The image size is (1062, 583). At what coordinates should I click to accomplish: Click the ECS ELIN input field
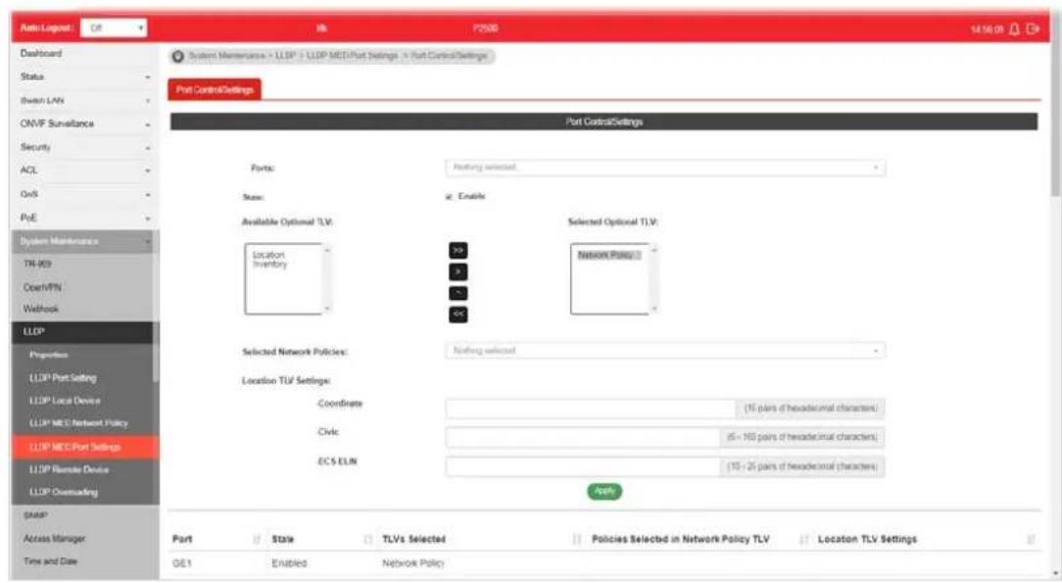tap(583, 466)
